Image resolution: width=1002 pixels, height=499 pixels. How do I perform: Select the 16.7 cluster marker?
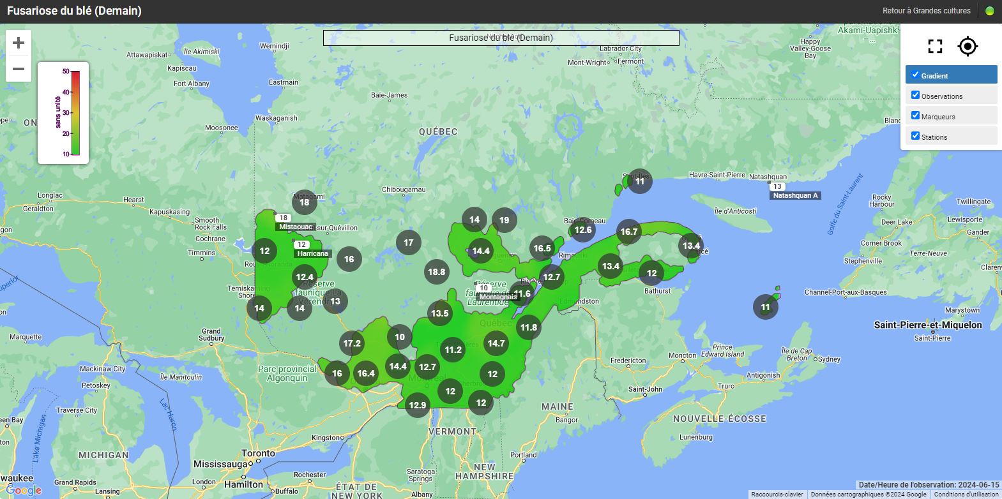pos(628,232)
